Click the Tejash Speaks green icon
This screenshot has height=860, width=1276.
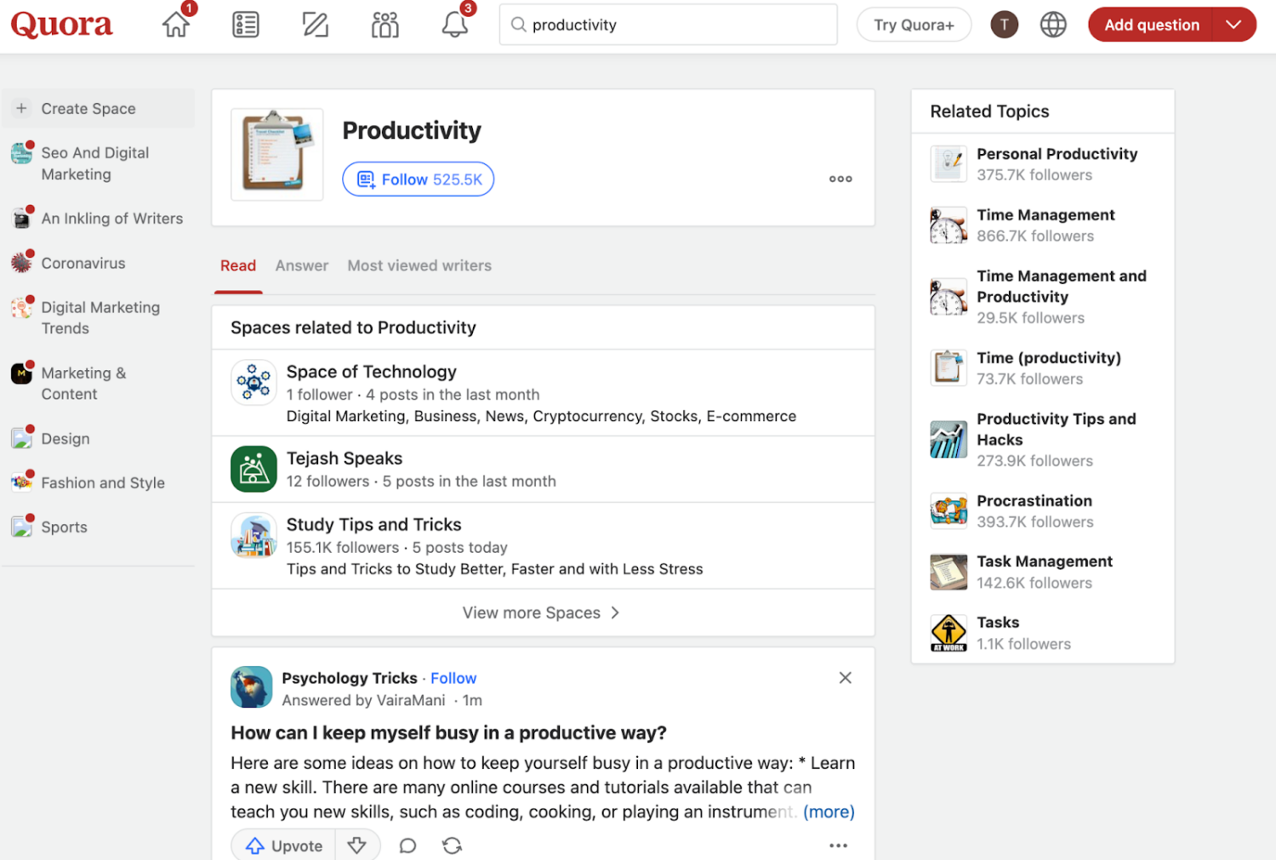pyautogui.click(x=253, y=469)
